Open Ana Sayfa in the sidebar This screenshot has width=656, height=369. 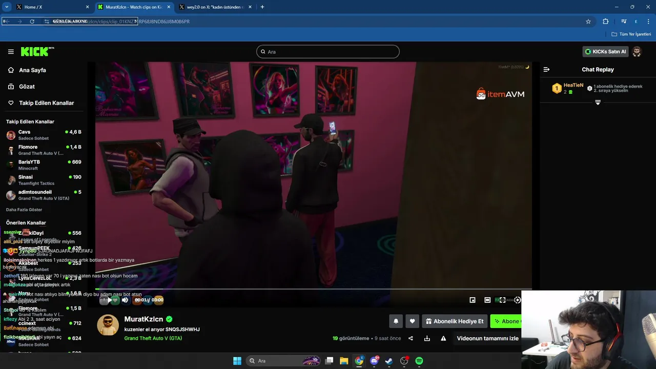32,70
